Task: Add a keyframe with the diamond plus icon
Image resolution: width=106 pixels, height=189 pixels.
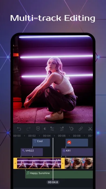Action: coord(71,129)
